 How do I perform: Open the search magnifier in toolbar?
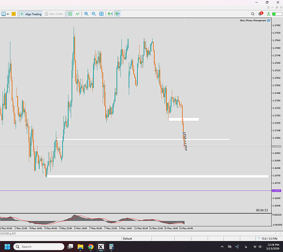[x=253, y=14]
